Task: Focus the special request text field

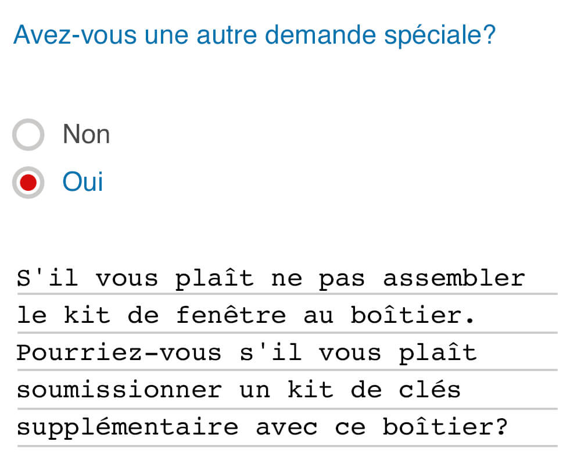Action: coord(287,353)
